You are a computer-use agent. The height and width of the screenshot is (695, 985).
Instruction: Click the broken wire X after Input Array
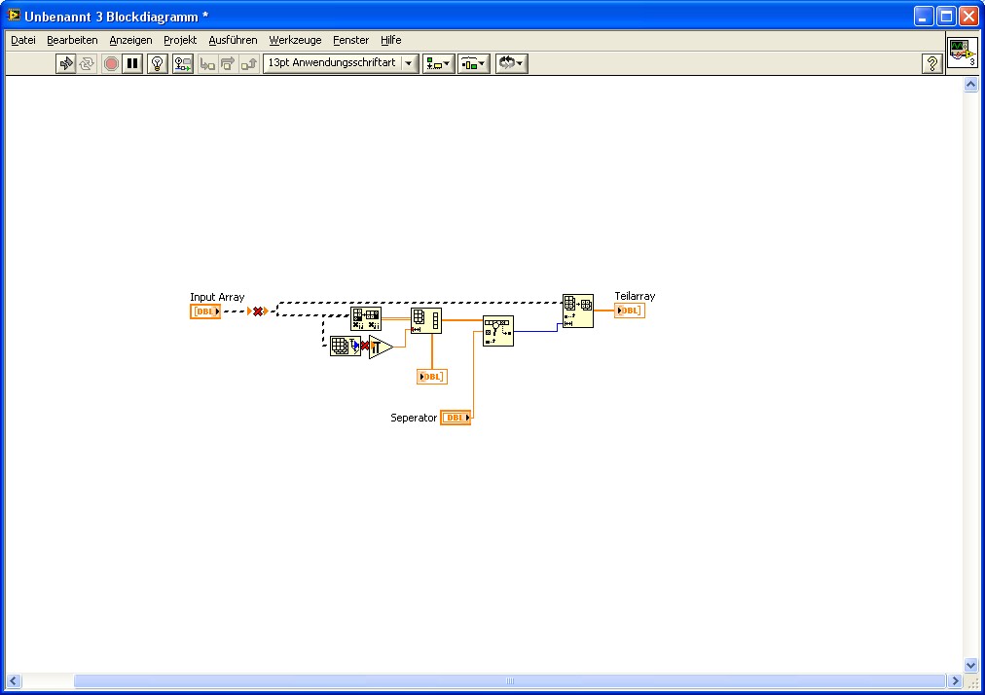(x=258, y=311)
